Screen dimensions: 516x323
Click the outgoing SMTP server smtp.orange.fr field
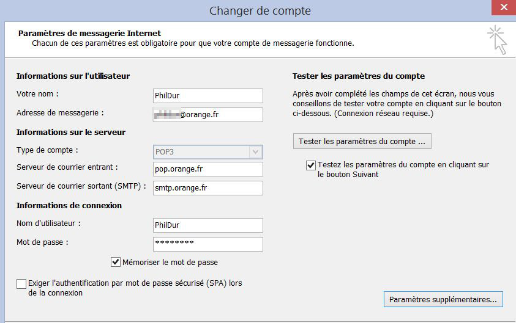[208, 188]
